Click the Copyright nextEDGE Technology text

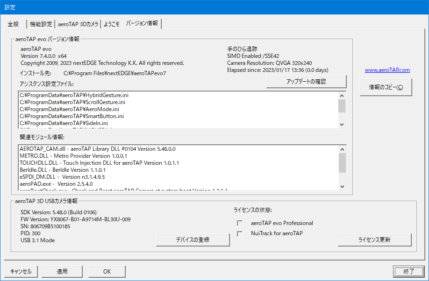[x=102, y=63]
